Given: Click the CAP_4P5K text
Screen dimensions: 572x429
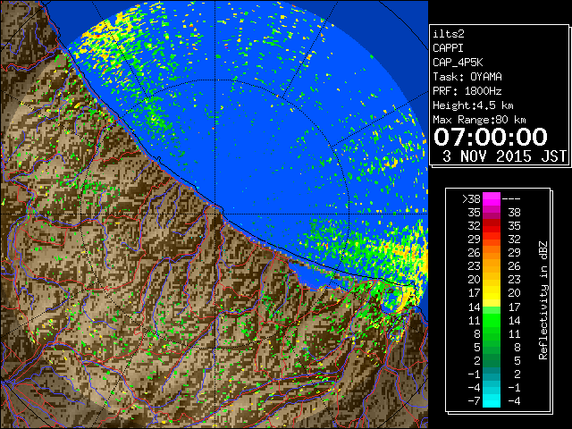Looking at the screenshot, I should (x=458, y=63).
